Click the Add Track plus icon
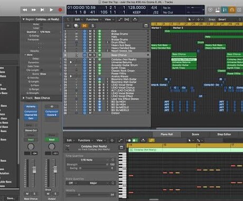Viewport: 243px width, 201px height. [x=68, y=26]
